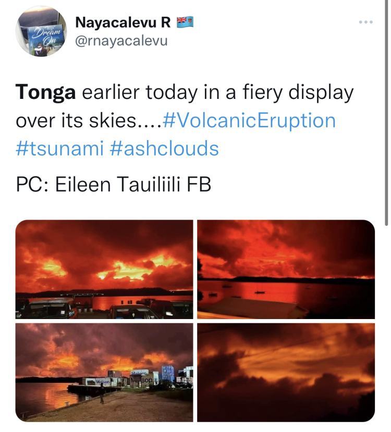Open the @rnayacalevu handle
The height and width of the screenshot is (432, 391).
click(121, 41)
